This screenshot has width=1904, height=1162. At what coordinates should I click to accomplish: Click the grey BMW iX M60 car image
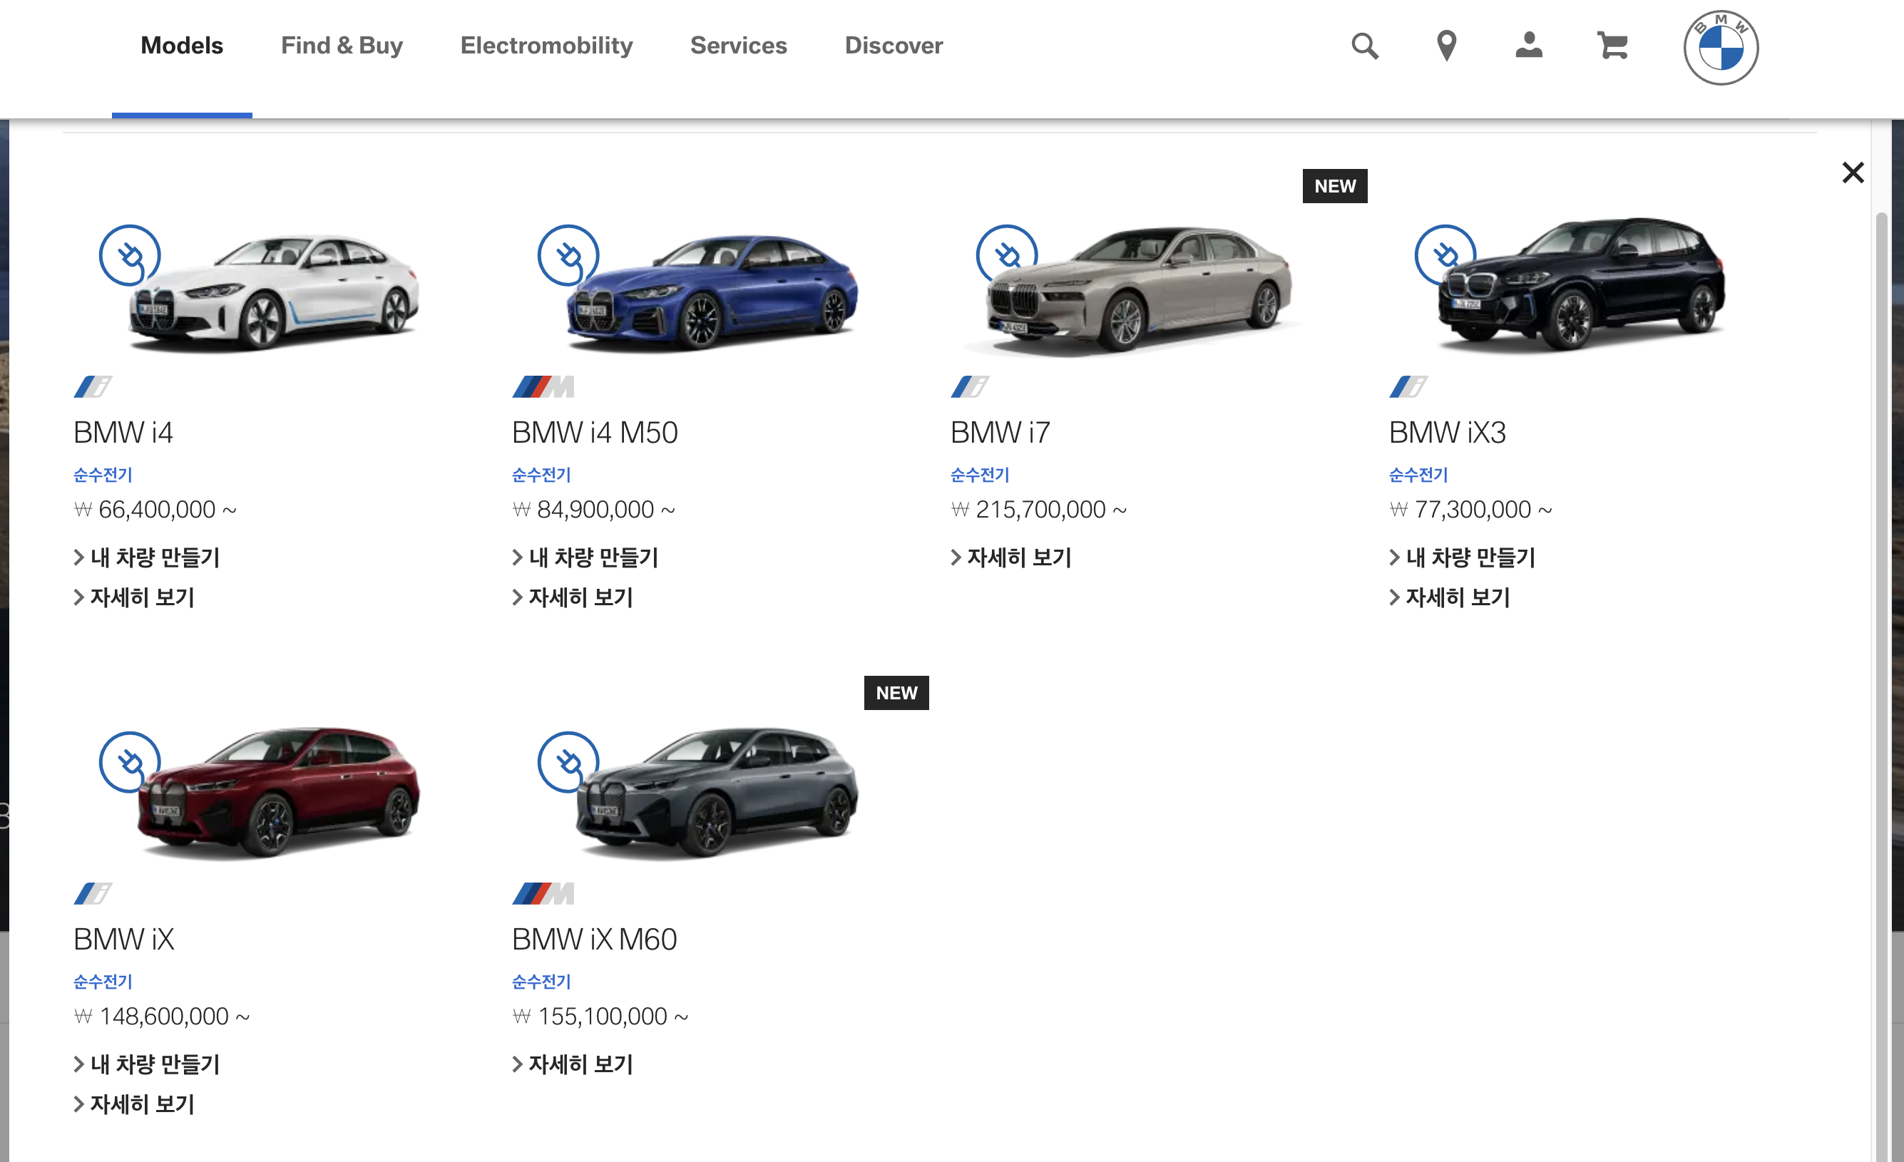pos(717,793)
